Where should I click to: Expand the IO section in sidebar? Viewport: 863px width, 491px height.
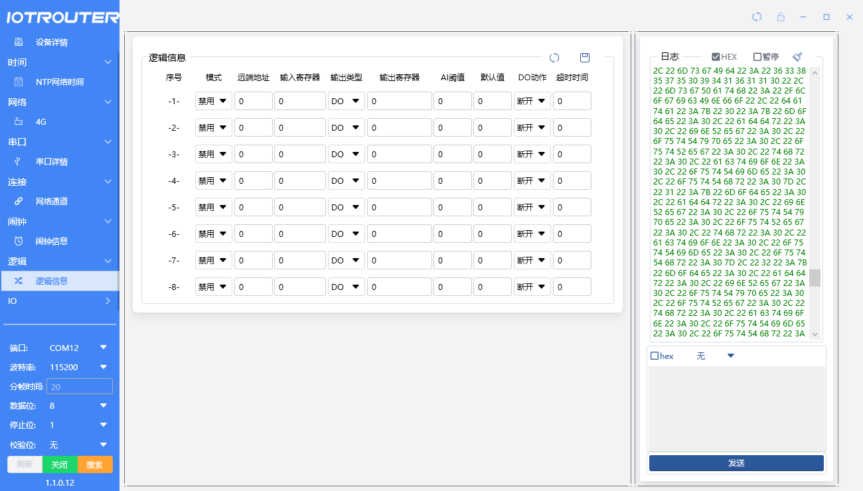point(60,301)
